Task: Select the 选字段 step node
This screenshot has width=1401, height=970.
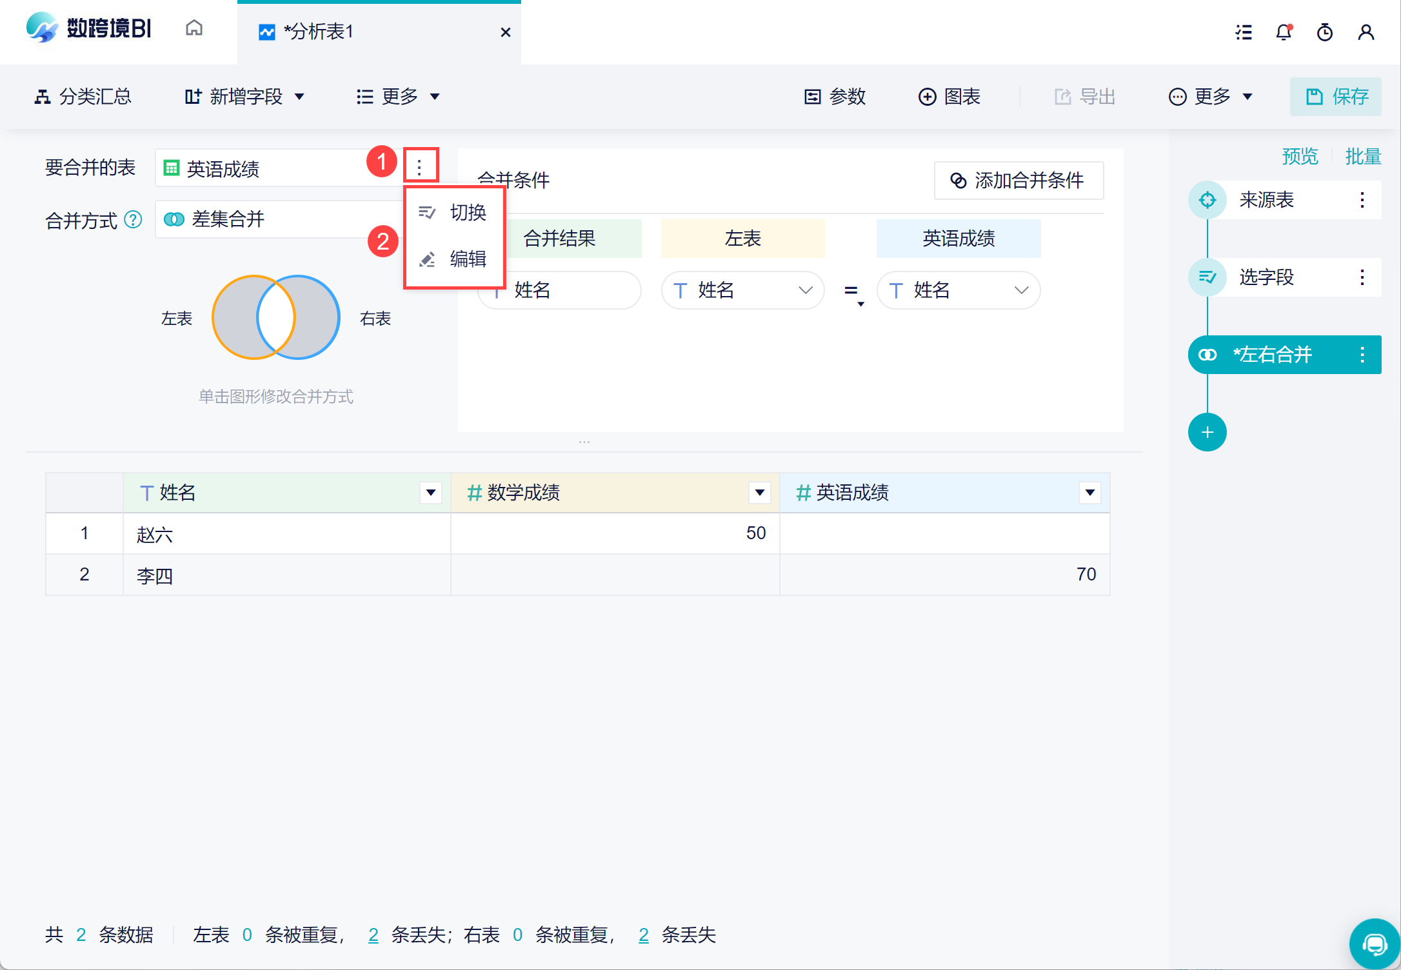Action: pos(1266,277)
